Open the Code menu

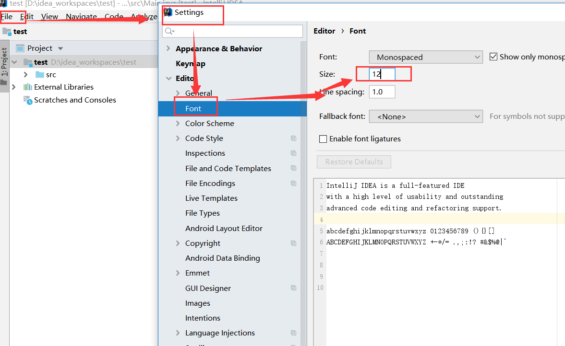coord(114,17)
